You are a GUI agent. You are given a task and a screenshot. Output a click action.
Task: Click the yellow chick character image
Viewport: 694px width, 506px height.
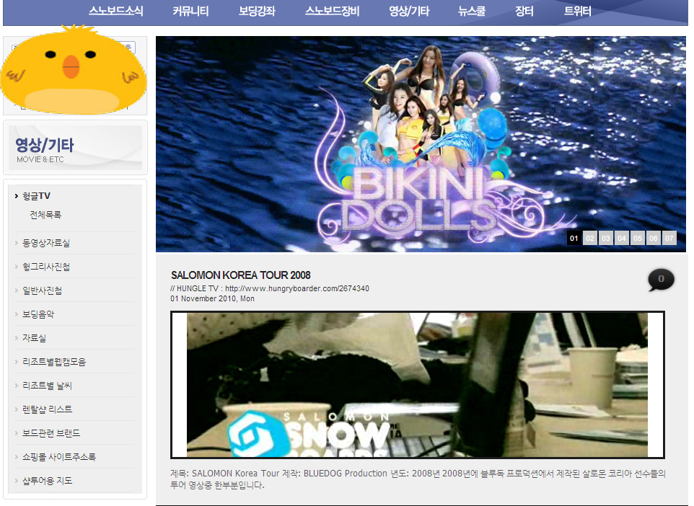click(x=74, y=70)
